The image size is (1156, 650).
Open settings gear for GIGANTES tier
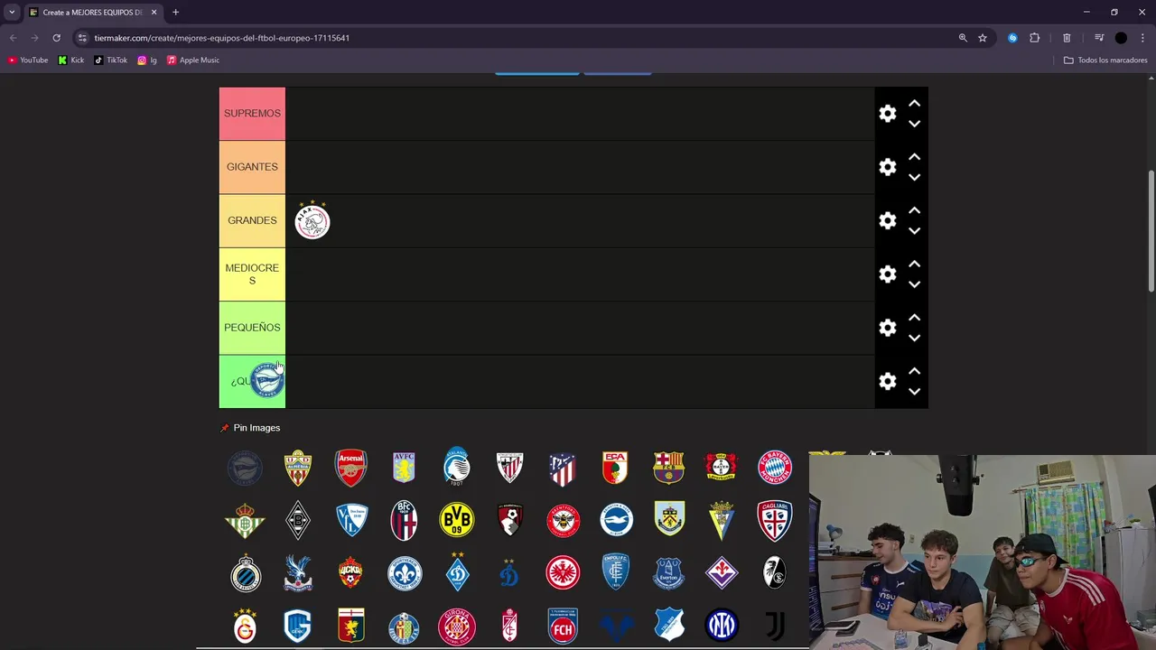(888, 167)
